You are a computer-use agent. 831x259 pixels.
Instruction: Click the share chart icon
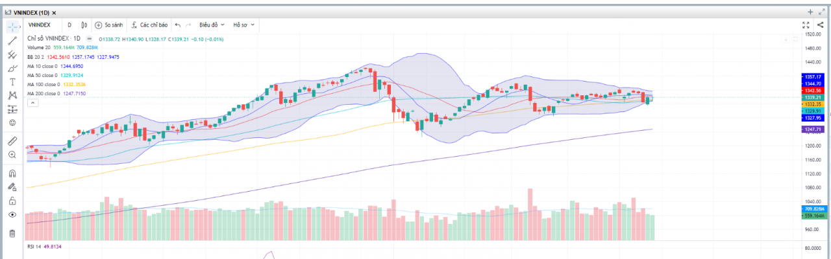pyautogui.click(x=821, y=25)
